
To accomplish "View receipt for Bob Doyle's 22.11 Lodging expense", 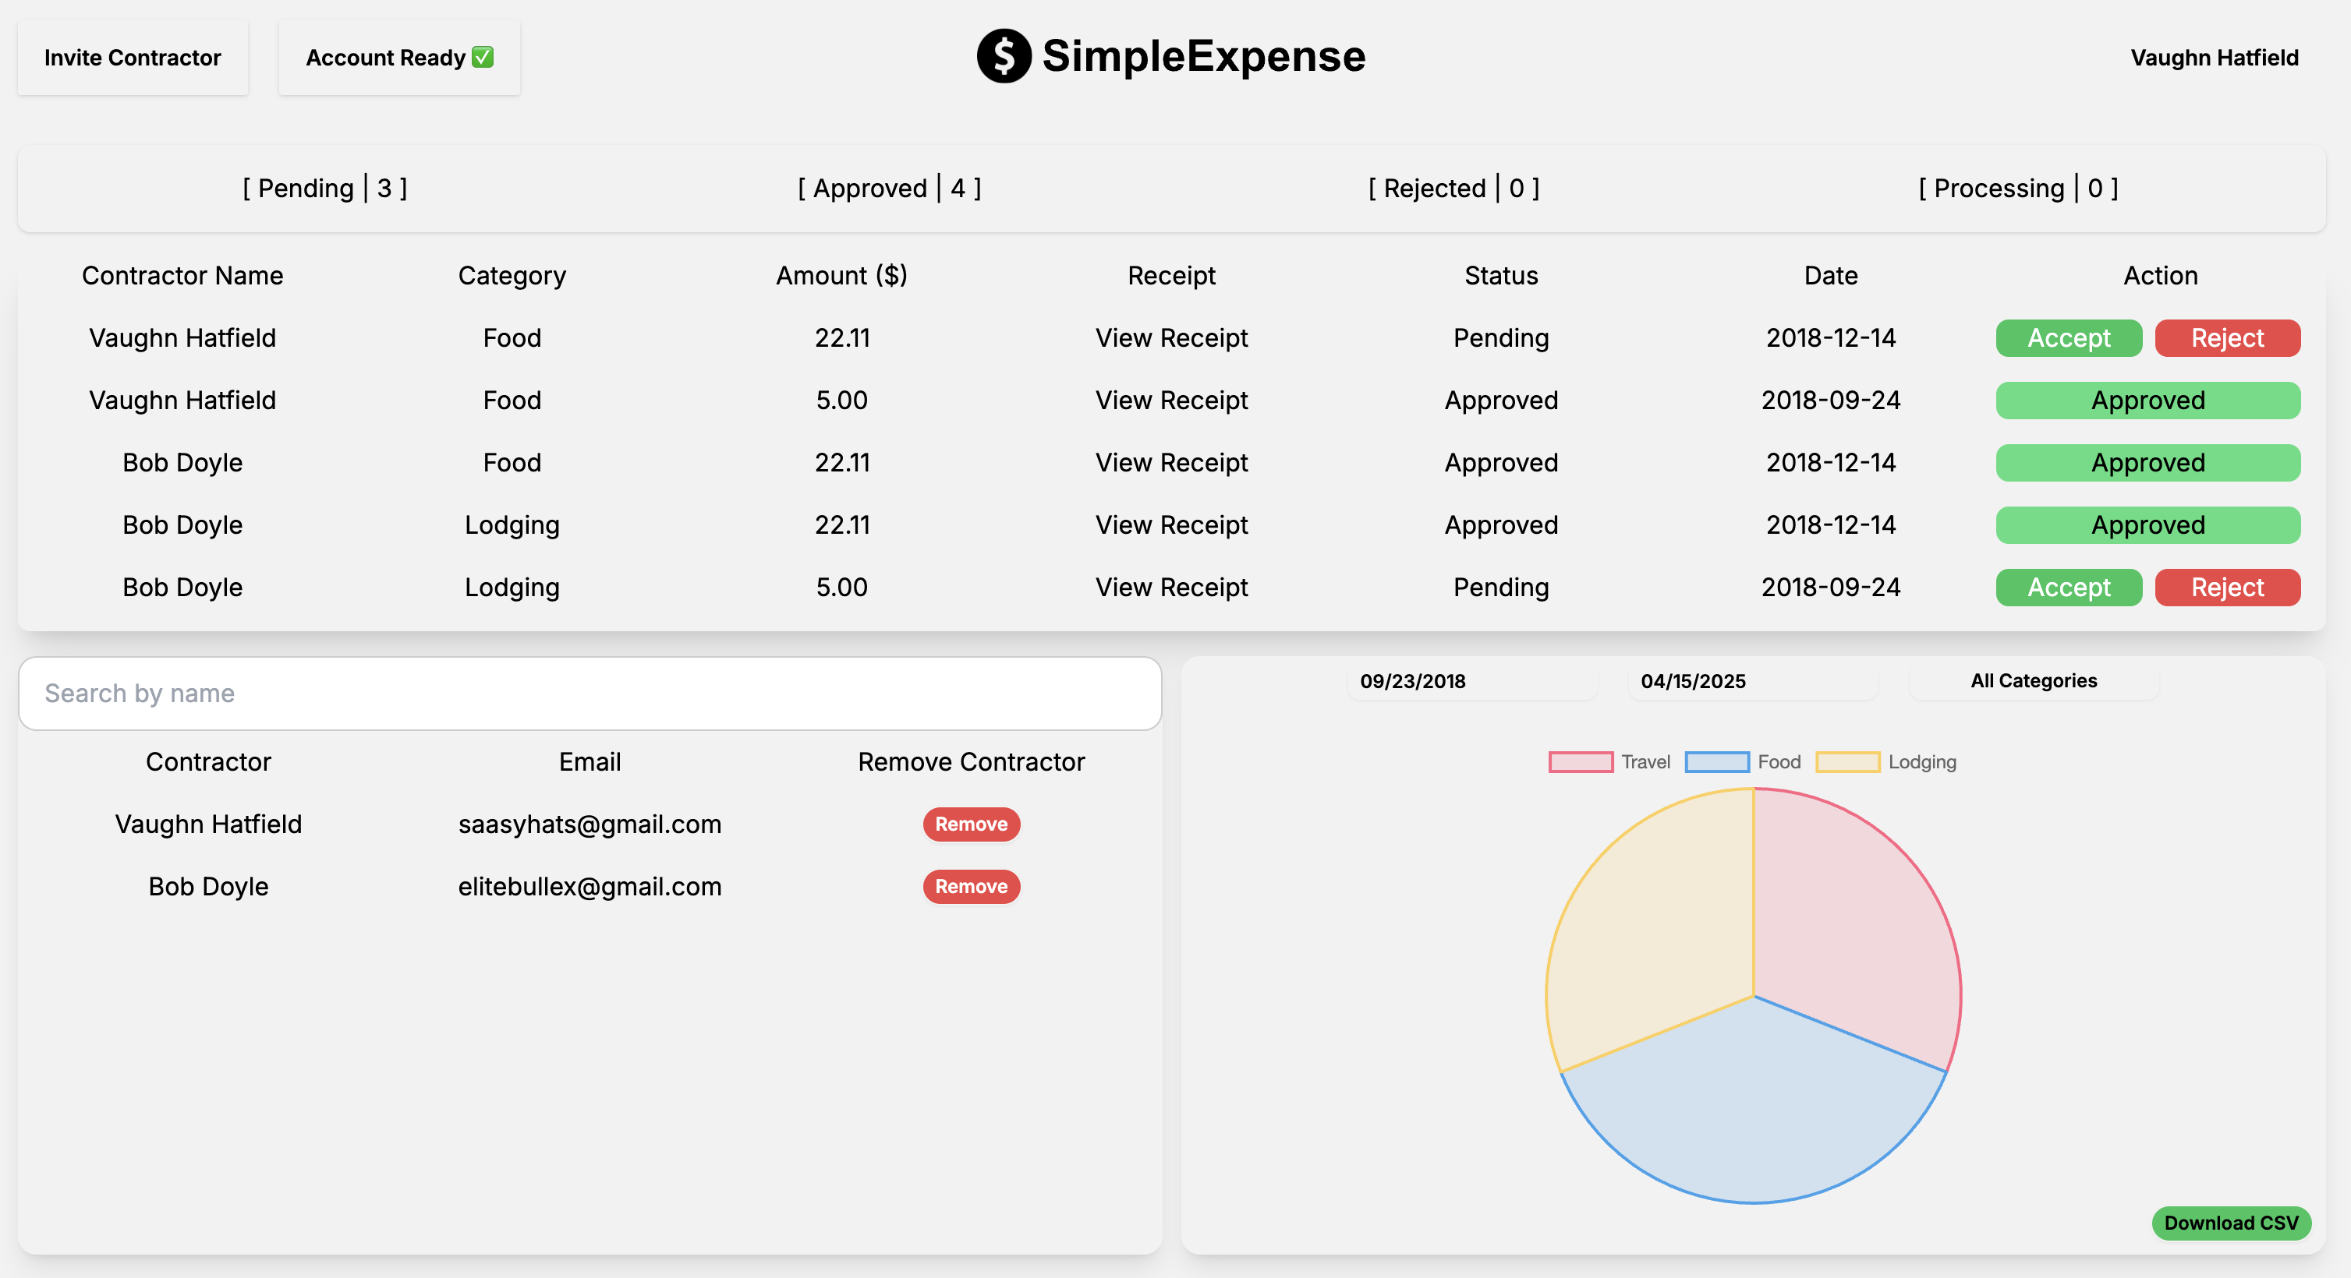I will click(1171, 525).
